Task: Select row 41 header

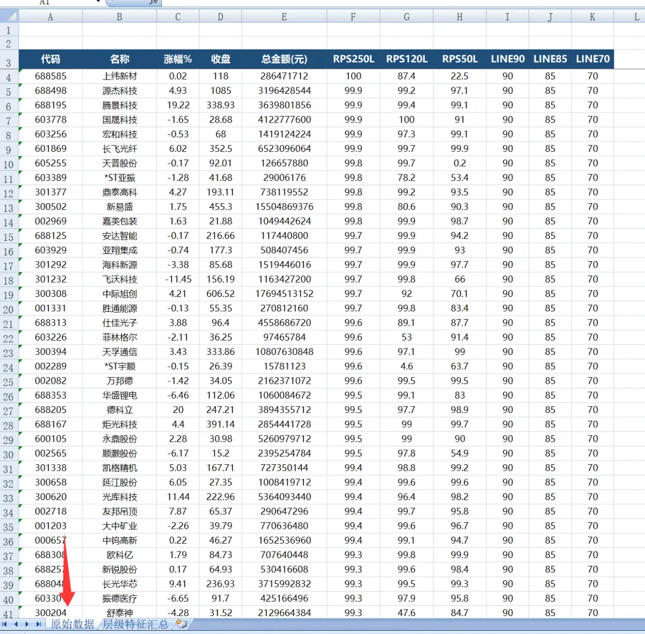Action: pyautogui.click(x=9, y=613)
